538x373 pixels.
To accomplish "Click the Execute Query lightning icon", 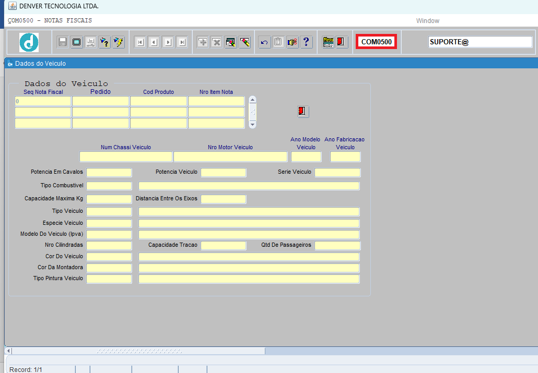I will click(119, 42).
